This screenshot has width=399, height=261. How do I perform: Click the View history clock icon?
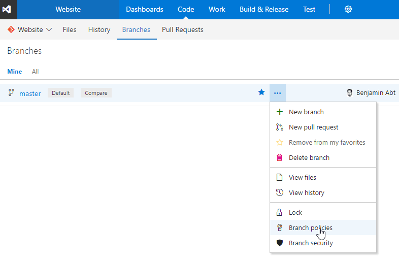tap(279, 192)
